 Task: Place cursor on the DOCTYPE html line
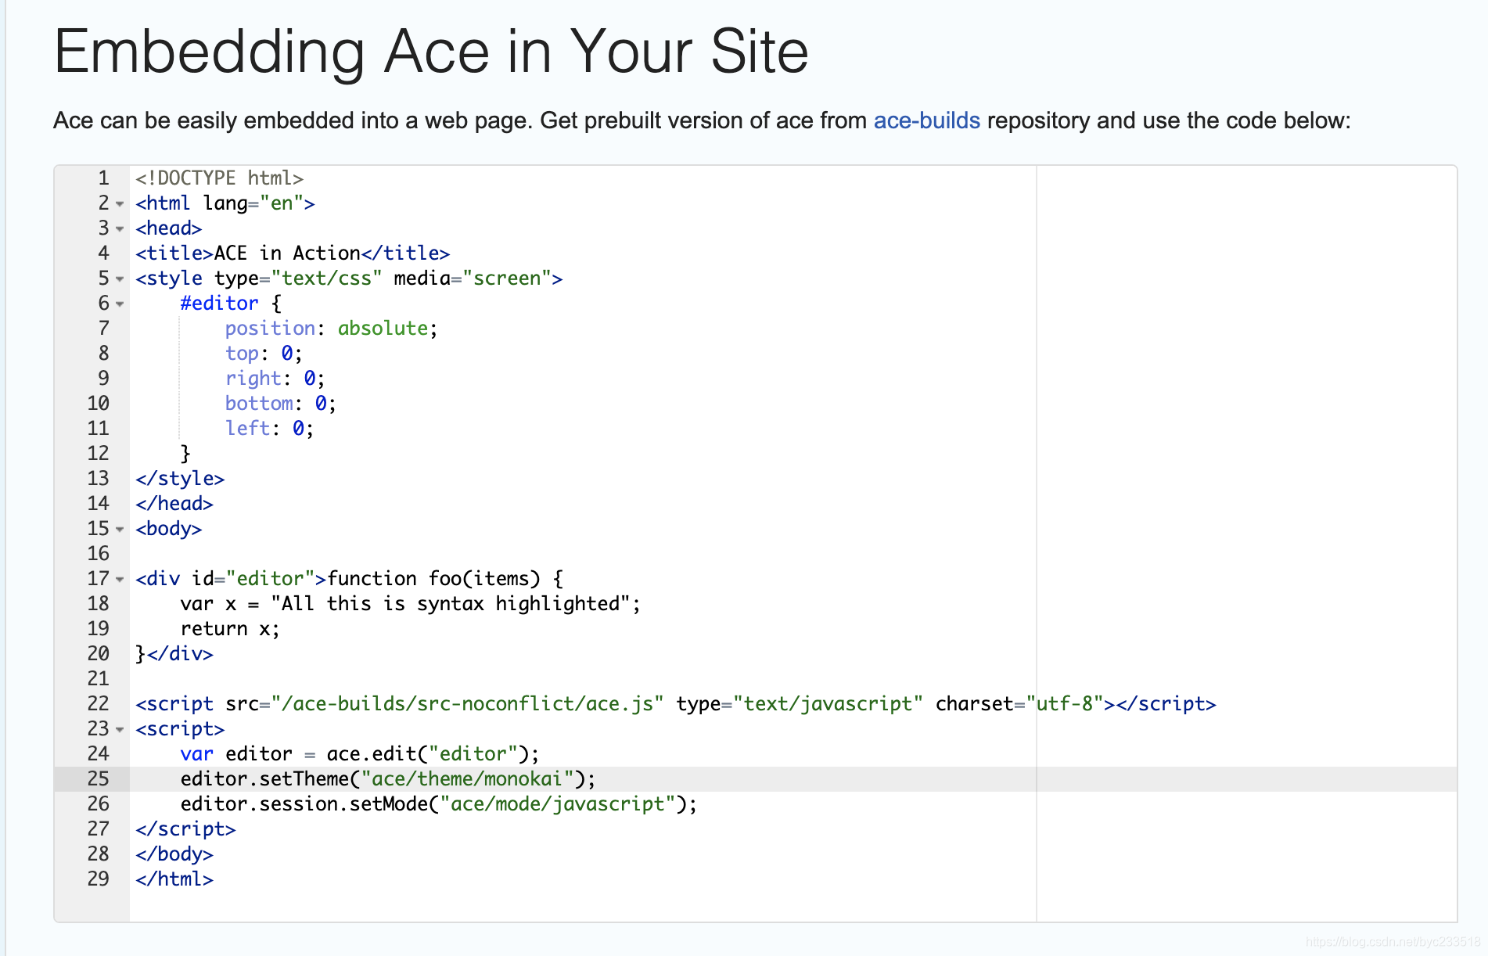coord(219,178)
